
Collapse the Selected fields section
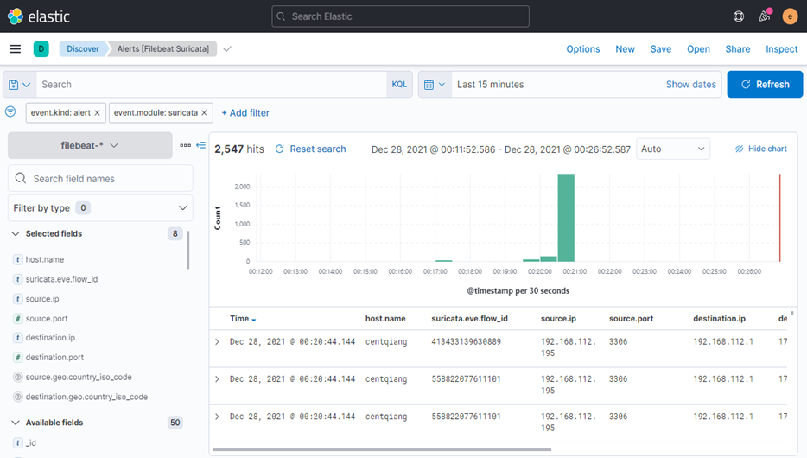click(x=16, y=234)
